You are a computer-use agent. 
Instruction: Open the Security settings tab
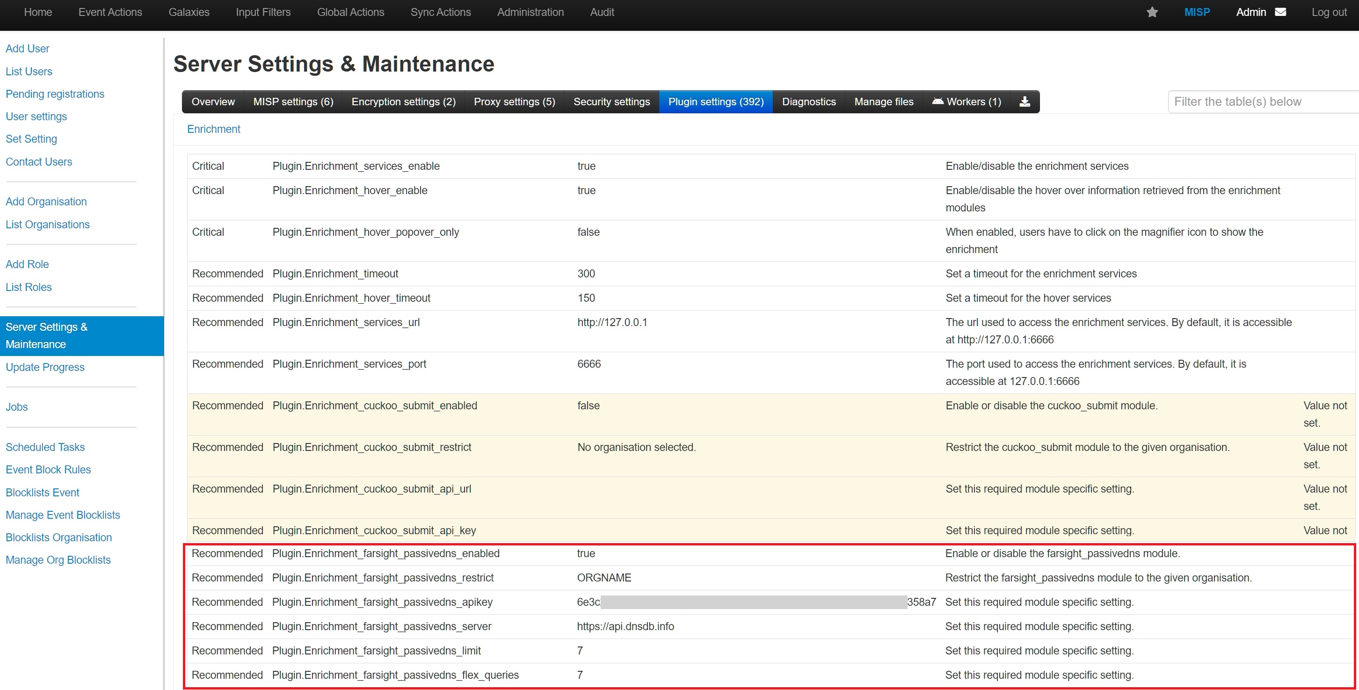[611, 102]
